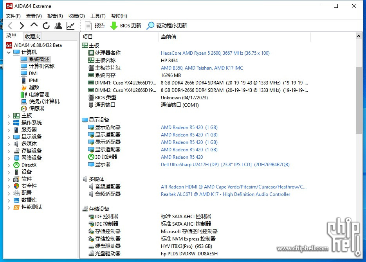The width and height of the screenshot is (366, 262).
Task: Open the IPMI tree item
Action: tap(34, 81)
